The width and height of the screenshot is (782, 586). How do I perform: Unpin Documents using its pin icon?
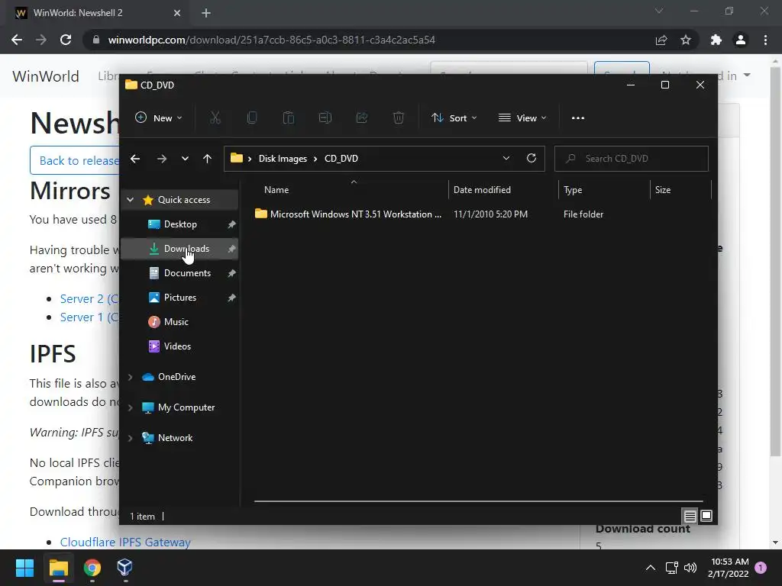[x=231, y=274]
